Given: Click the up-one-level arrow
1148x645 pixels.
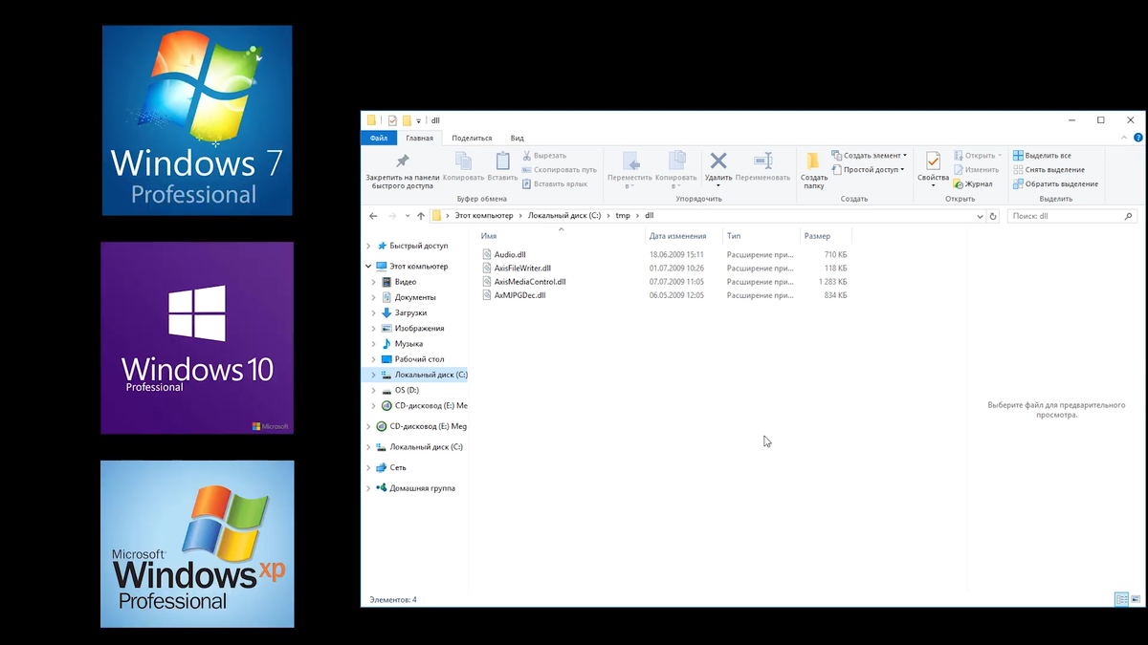Looking at the screenshot, I should click(x=419, y=216).
